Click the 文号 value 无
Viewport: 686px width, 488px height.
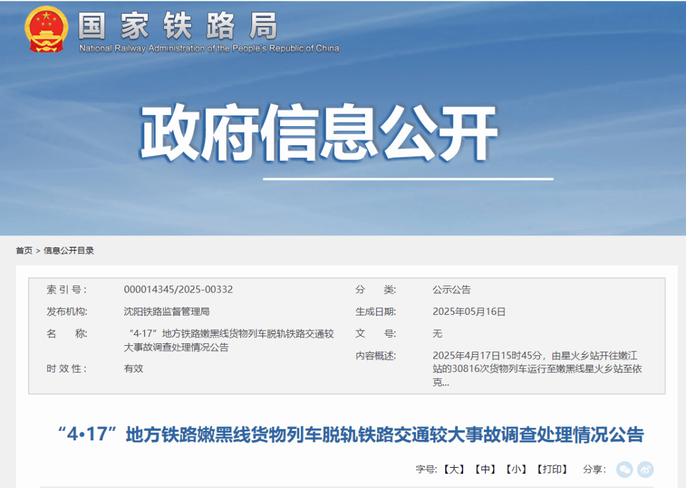click(438, 334)
